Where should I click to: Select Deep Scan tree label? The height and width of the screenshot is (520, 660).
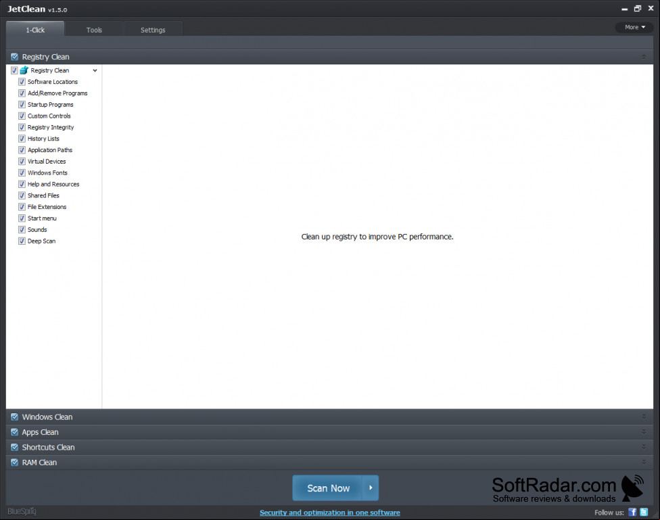pos(42,241)
